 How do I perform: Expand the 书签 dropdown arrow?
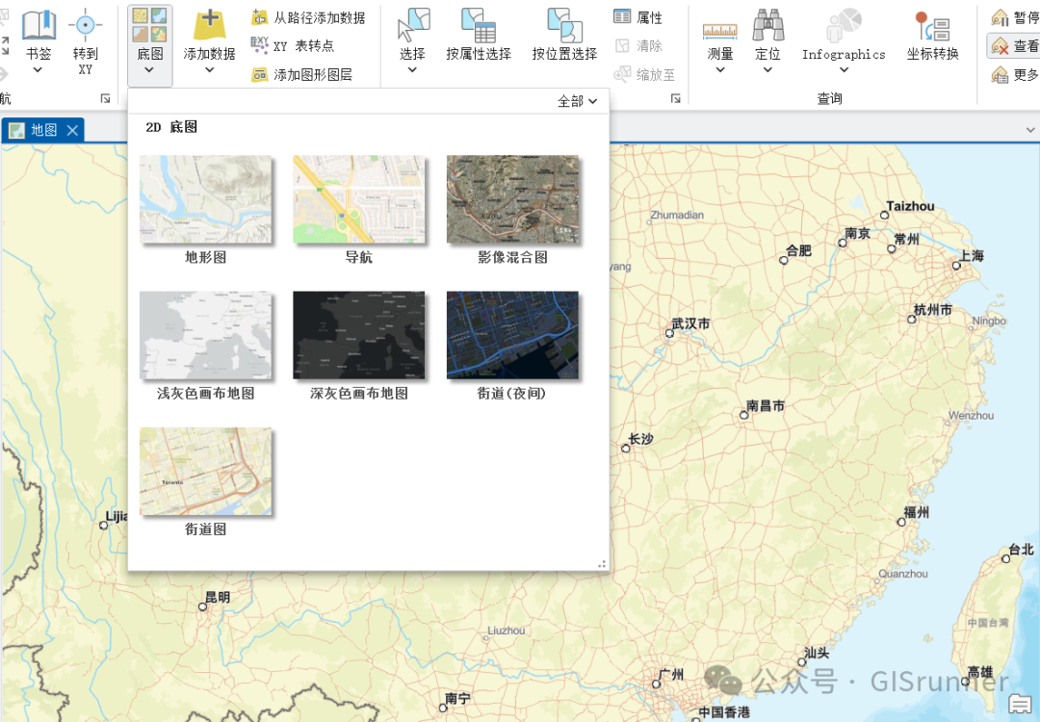click(38, 69)
